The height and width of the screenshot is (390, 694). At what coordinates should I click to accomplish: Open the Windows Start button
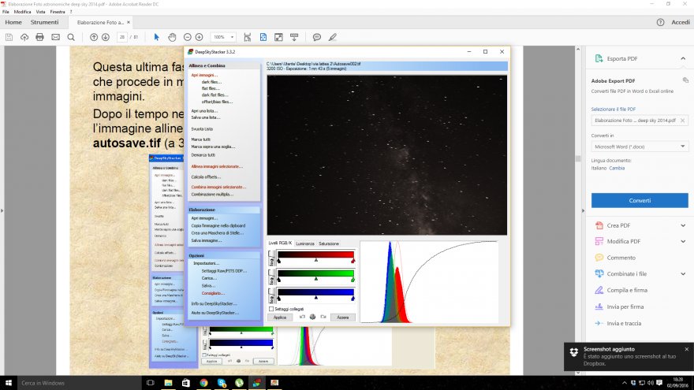[x=9, y=383]
